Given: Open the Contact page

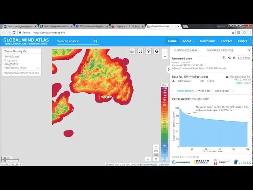Looking at the screenshot, I should click(x=226, y=41).
